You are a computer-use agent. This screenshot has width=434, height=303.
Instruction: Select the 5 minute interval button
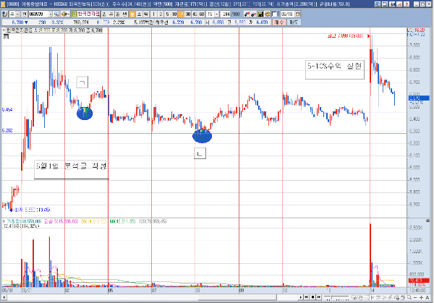(x=167, y=14)
